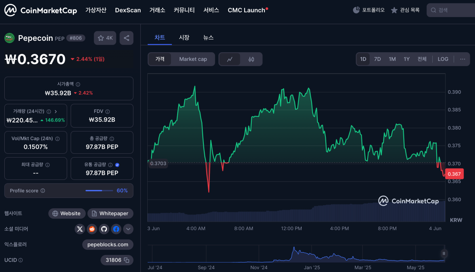Select the Market cap chart mode
Viewport: 475px width, 272px height.
[x=193, y=59]
